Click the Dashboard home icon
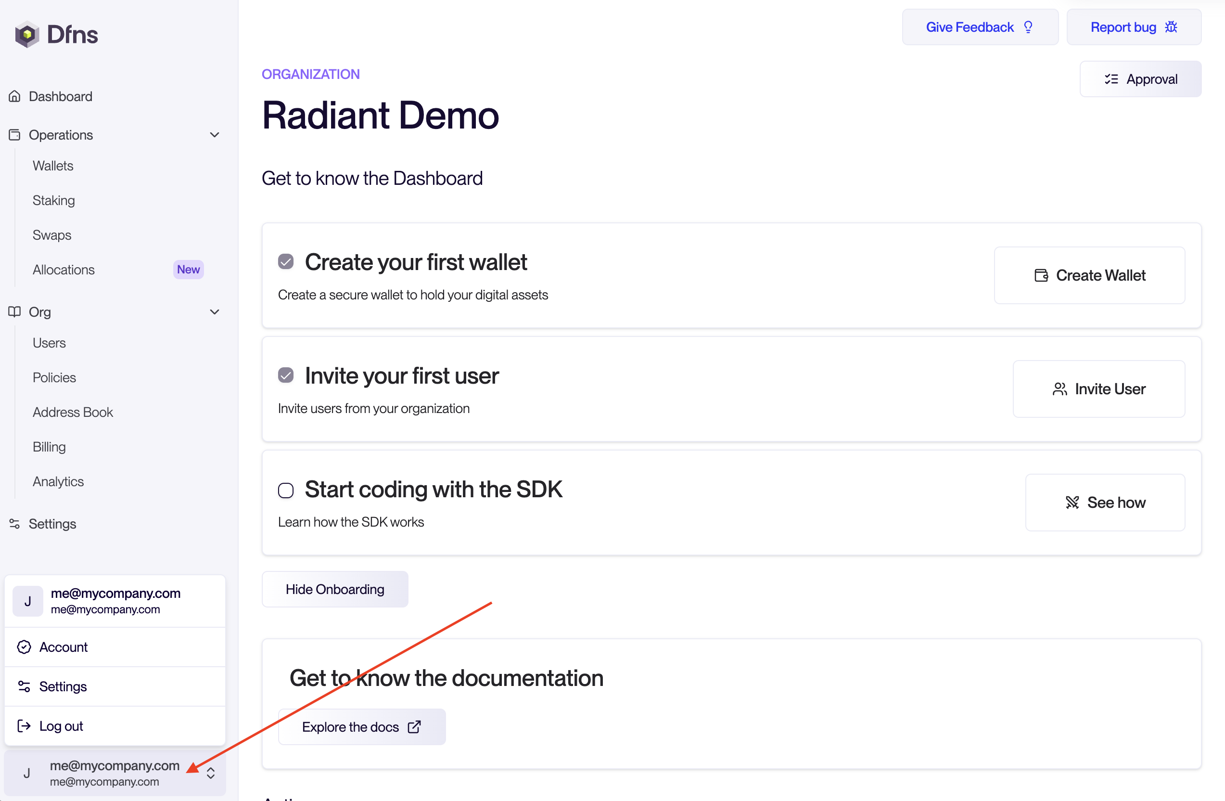This screenshot has width=1225, height=801. (14, 96)
